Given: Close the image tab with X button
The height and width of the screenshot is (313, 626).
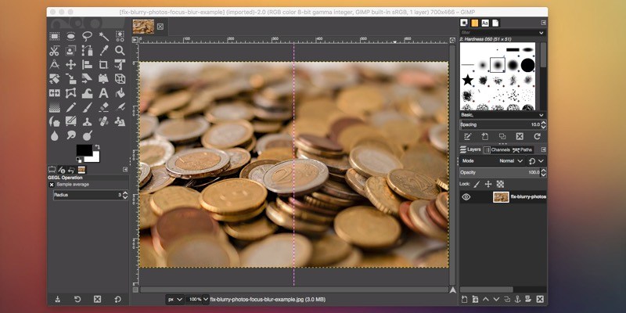Looking at the screenshot, I should pyautogui.click(x=160, y=26).
